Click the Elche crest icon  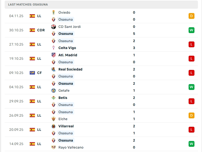click(54, 119)
